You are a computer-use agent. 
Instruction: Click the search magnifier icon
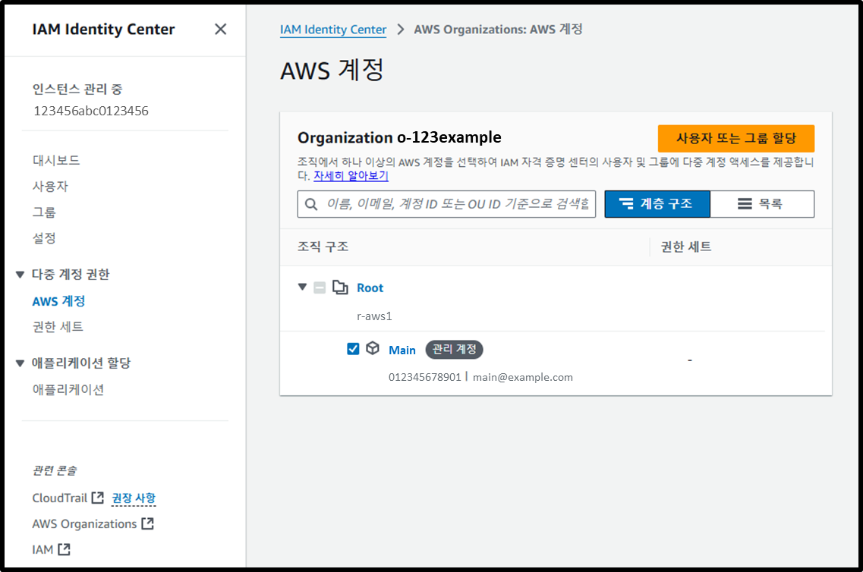pyautogui.click(x=311, y=204)
